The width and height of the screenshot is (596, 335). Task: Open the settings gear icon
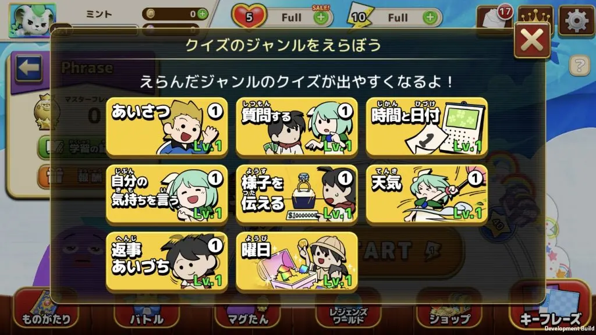point(576,20)
